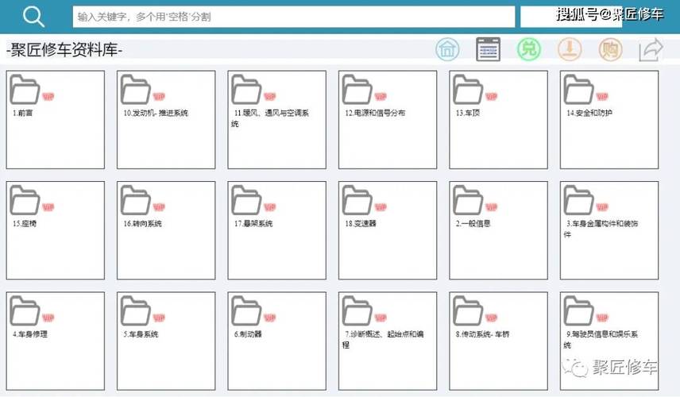Select the 2.一般信息 label

coord(473,224)
